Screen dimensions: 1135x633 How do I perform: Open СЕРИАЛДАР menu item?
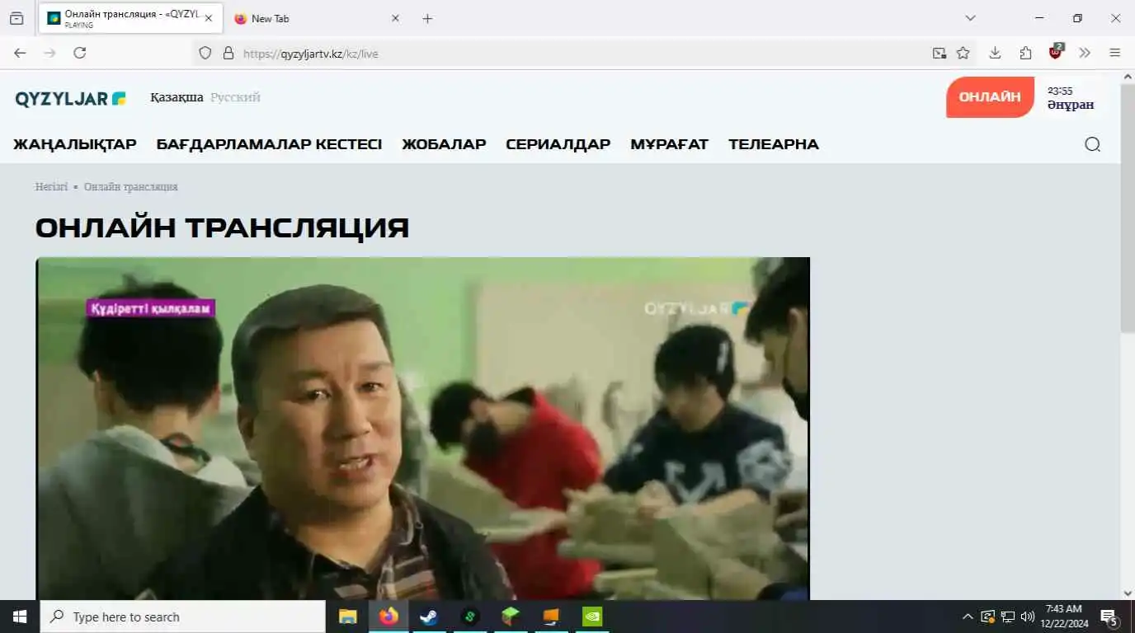(558, 144)
